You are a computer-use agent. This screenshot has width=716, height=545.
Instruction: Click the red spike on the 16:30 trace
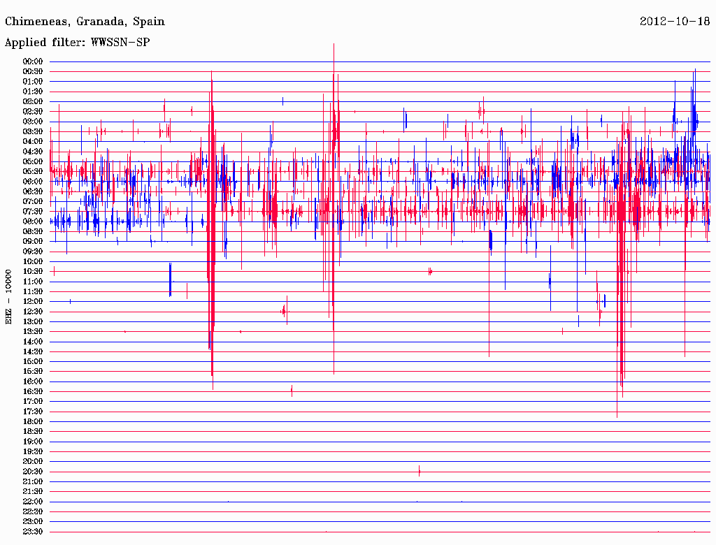(292, 391)
